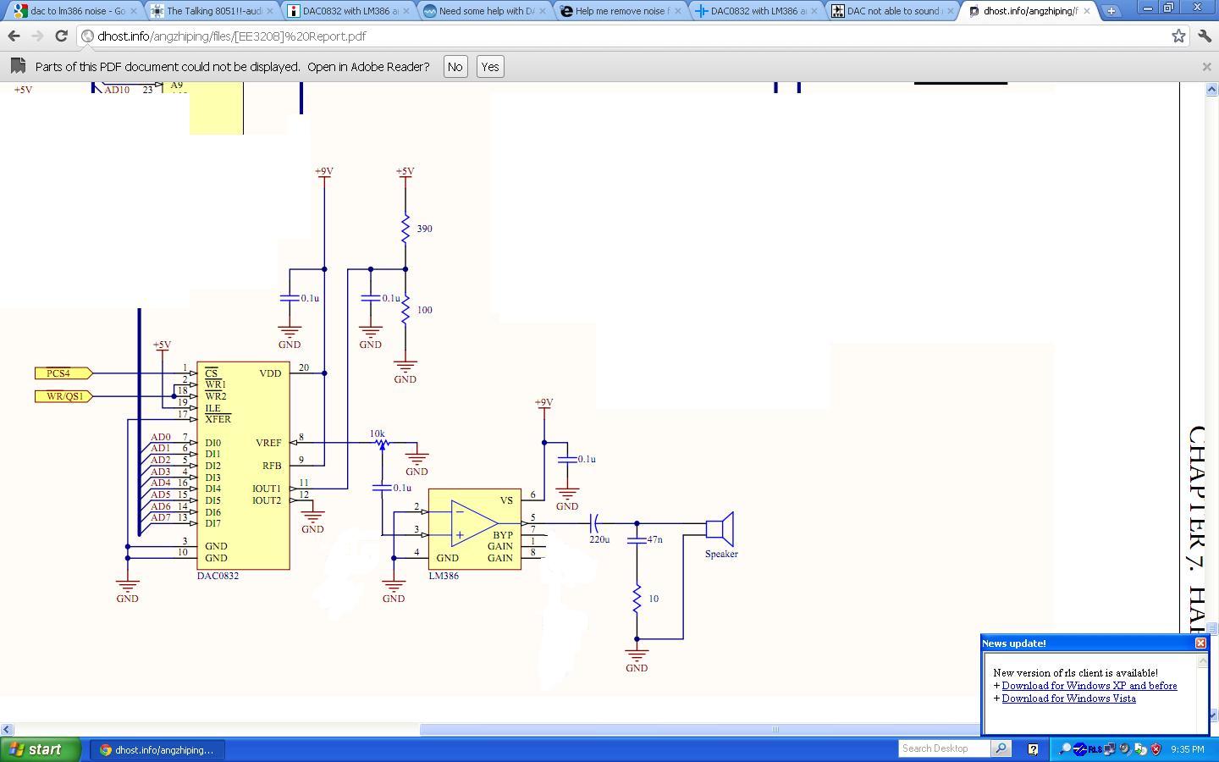Click the VREF pin label on DAC0832

point(268,443)
